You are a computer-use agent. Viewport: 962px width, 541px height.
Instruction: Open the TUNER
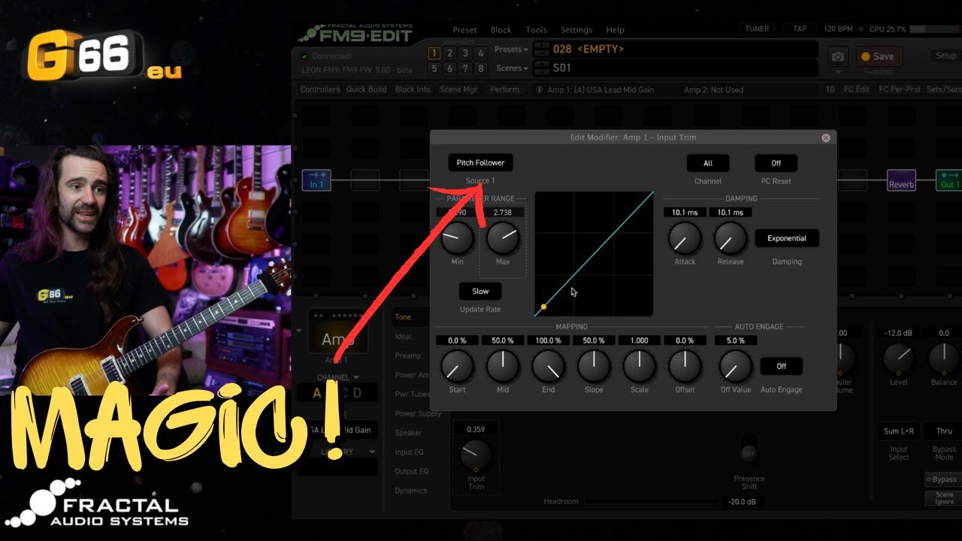tap(757, 29)
